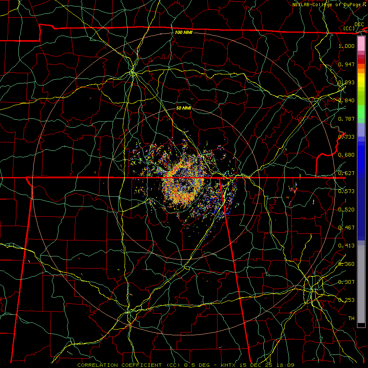This screenshot has width=368, height=368.
Task: Click the gray band of the color bar
Action: point(361,284)
